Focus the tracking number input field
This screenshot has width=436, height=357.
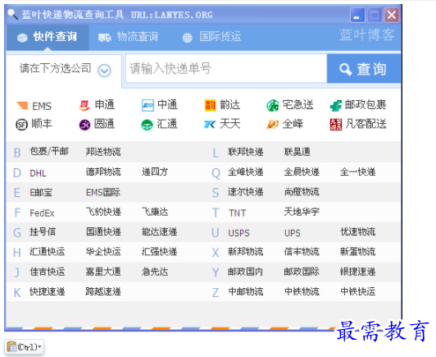point(226,68)
